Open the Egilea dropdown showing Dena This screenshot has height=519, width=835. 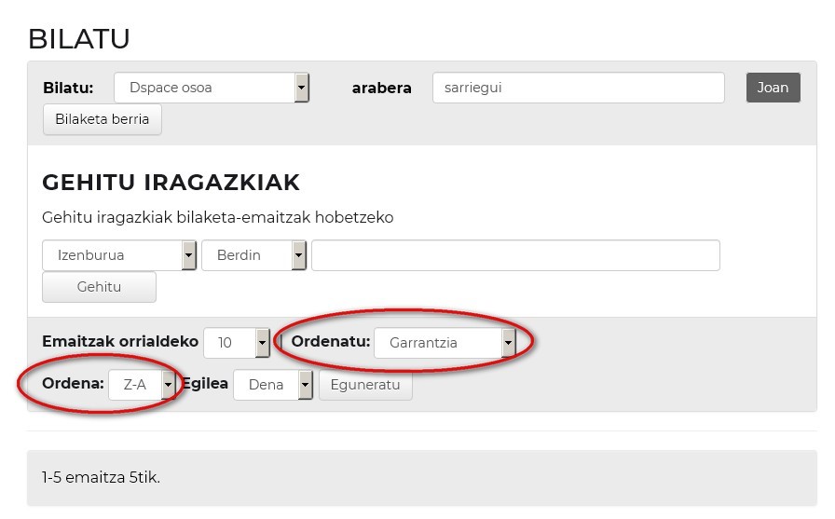[273, 384]
